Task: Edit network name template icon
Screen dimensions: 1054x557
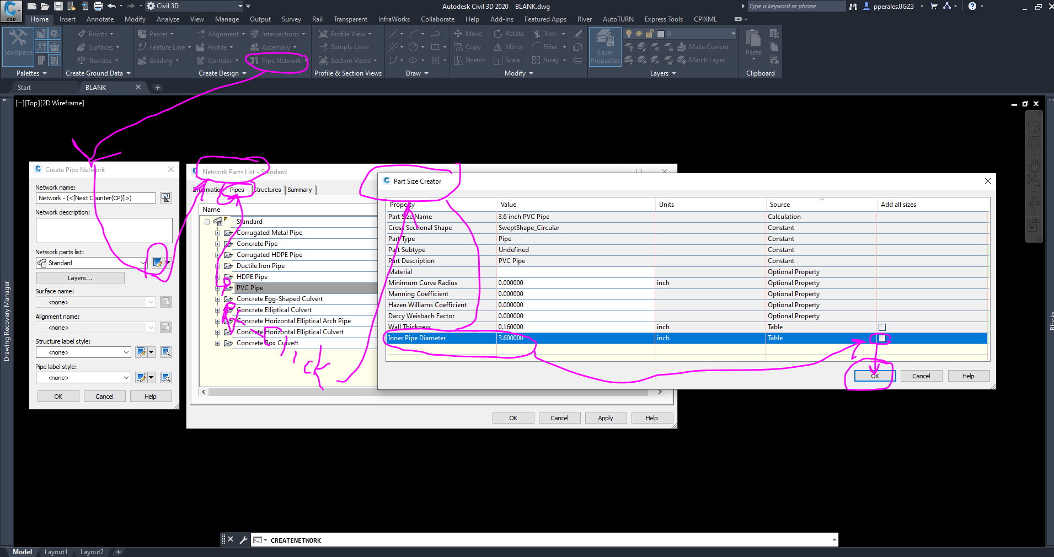Action: [x=165, y=197]
